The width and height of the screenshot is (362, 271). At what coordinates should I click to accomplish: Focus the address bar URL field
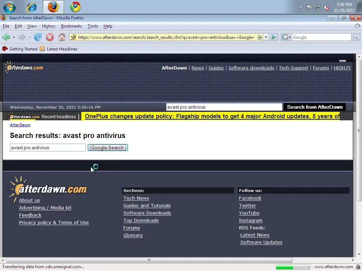pos(166,37)
